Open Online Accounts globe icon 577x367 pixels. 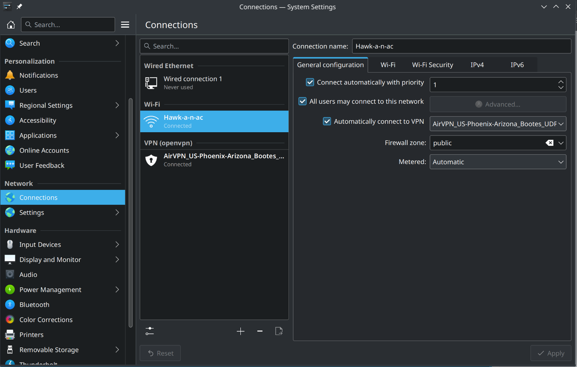click(x=10, y=150)
